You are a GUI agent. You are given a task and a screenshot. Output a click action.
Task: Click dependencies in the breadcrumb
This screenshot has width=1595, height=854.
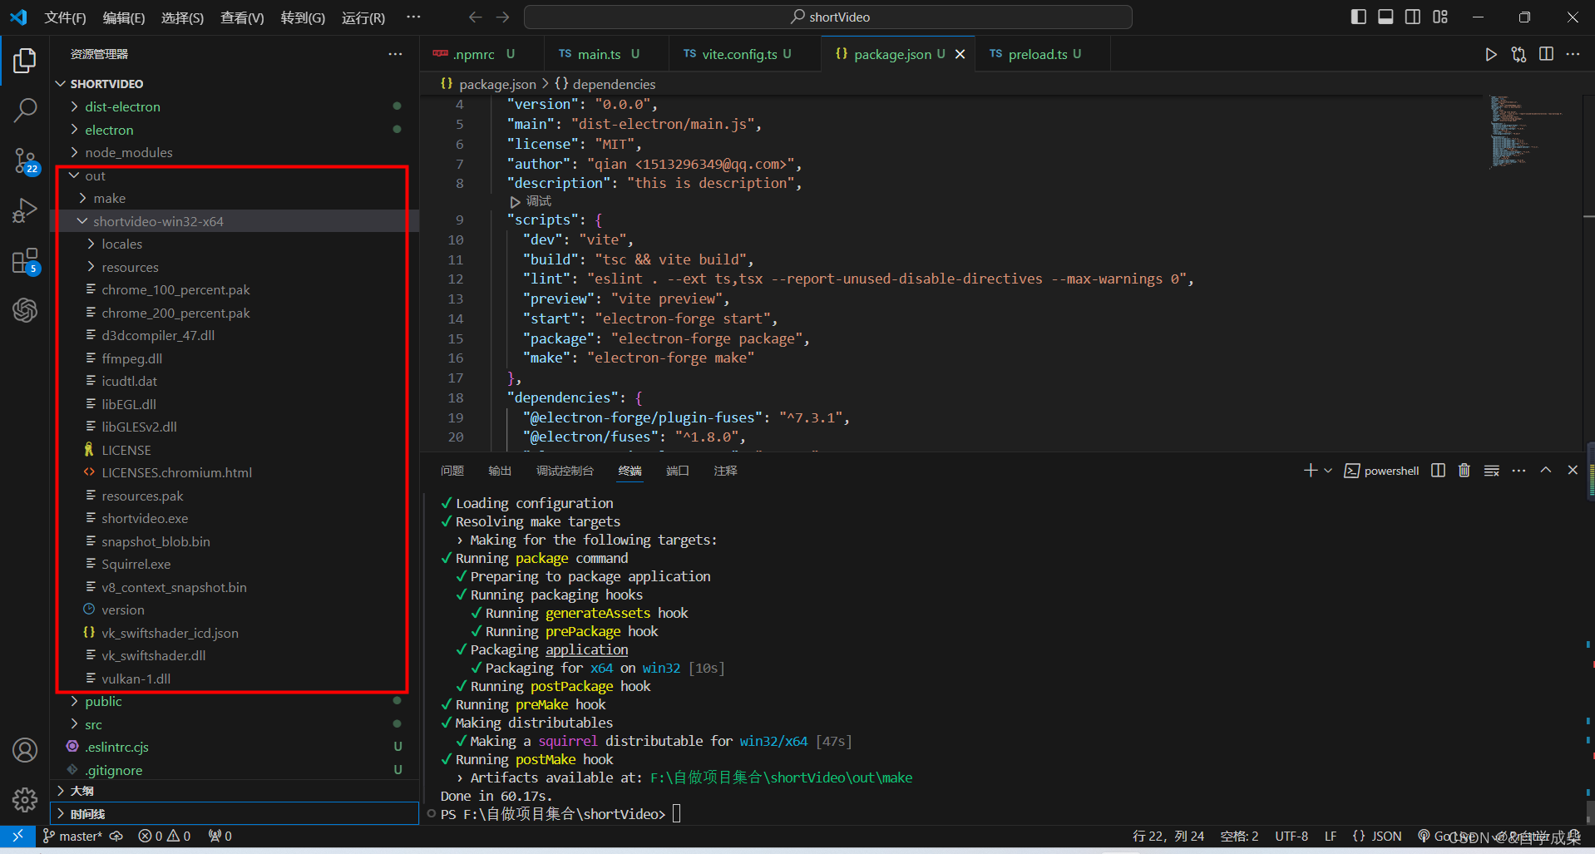(x=614, y=84)
